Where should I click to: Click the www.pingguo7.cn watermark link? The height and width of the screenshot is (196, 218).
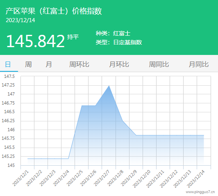(200, 192)
